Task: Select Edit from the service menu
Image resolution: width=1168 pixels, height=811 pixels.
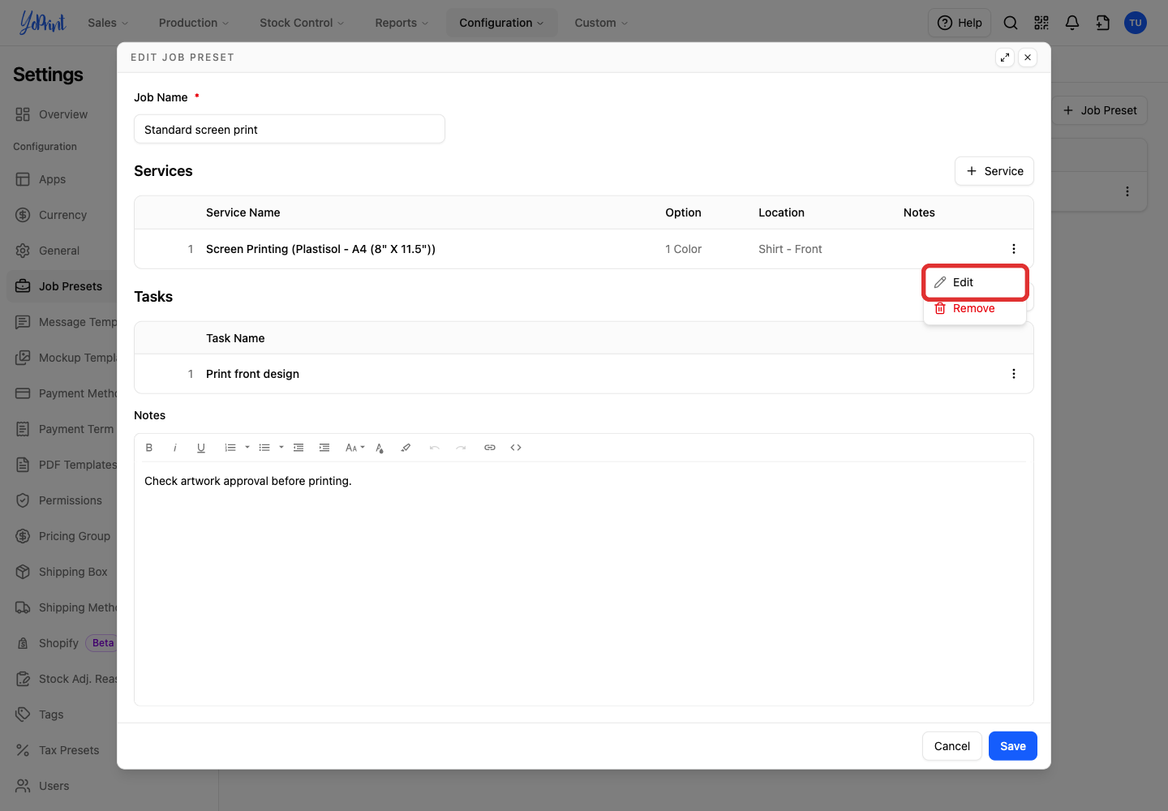Action: click(x=975, y=282)
